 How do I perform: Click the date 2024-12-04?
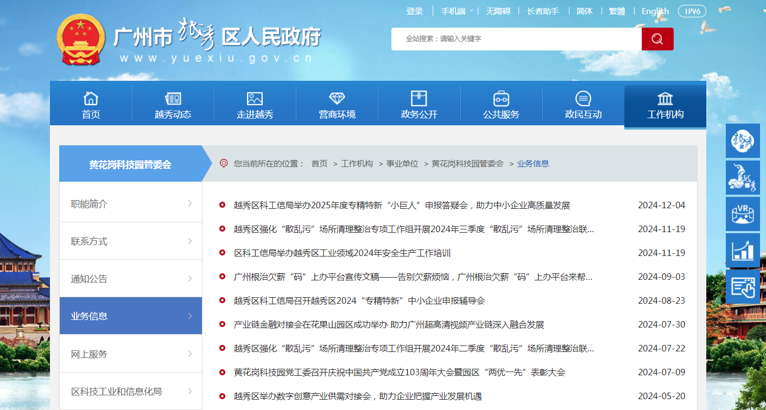[x=661, y=205]
